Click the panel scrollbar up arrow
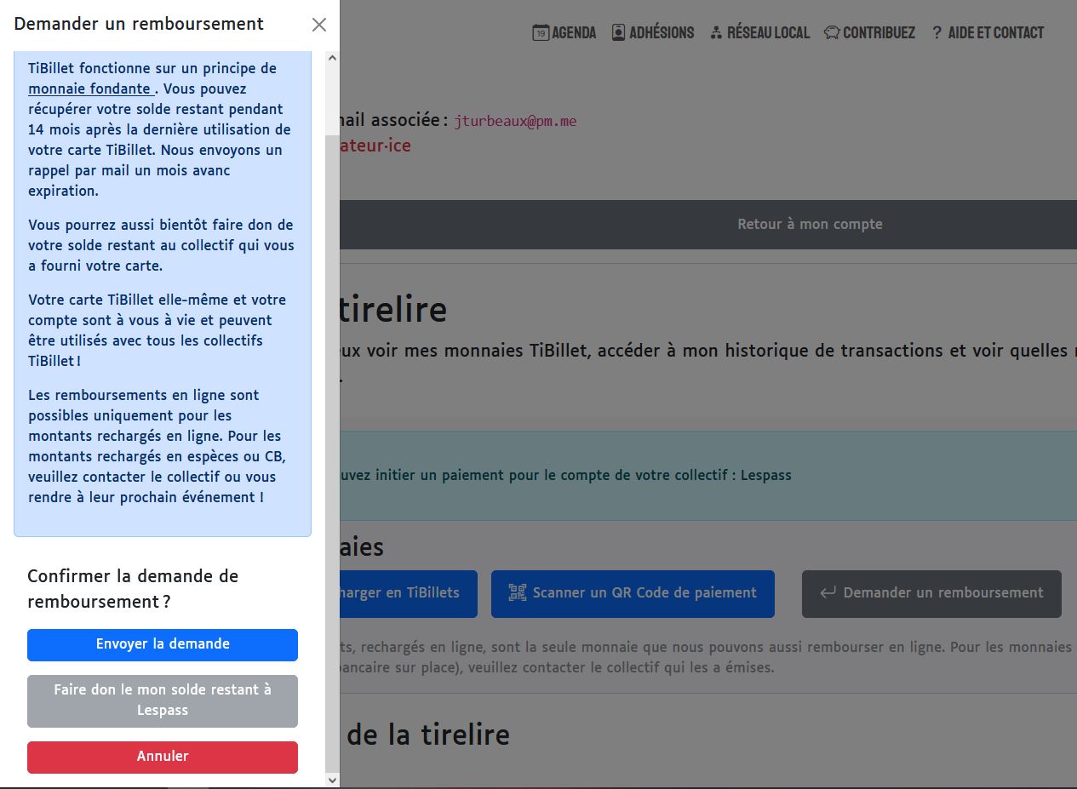This screenshot has width=1077, height=789. tap(332, 59)
